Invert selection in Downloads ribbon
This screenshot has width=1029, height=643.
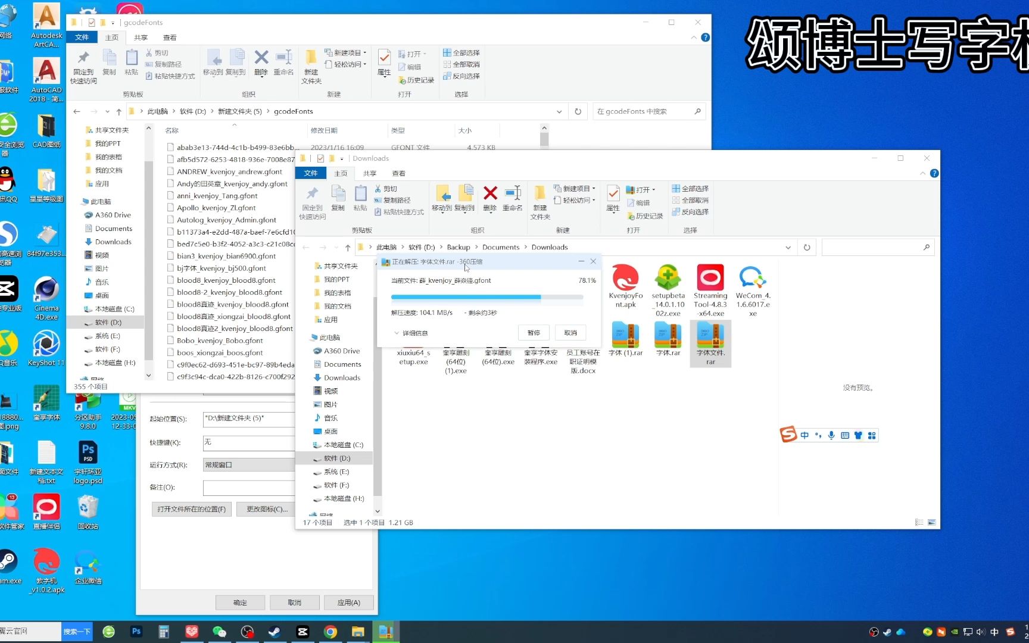coord(690,212)
